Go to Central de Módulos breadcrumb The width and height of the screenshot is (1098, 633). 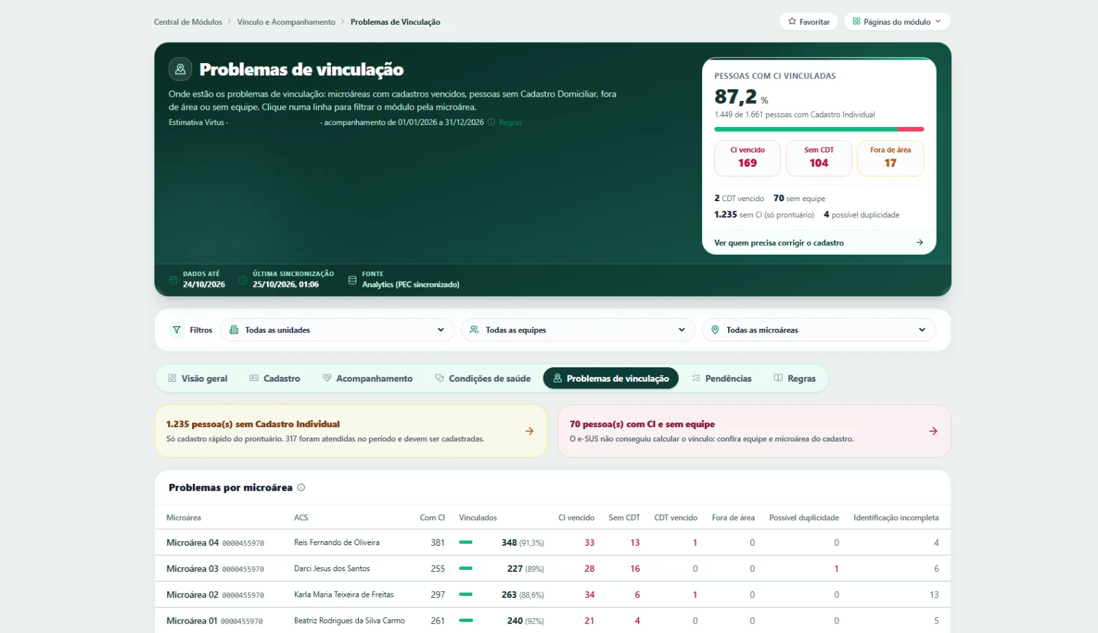188,22
